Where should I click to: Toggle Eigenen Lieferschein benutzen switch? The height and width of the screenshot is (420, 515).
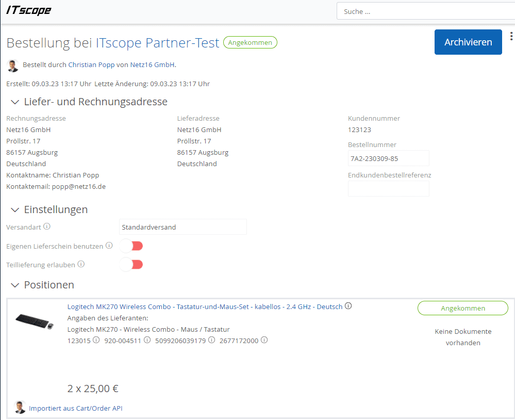pos(131,246)
